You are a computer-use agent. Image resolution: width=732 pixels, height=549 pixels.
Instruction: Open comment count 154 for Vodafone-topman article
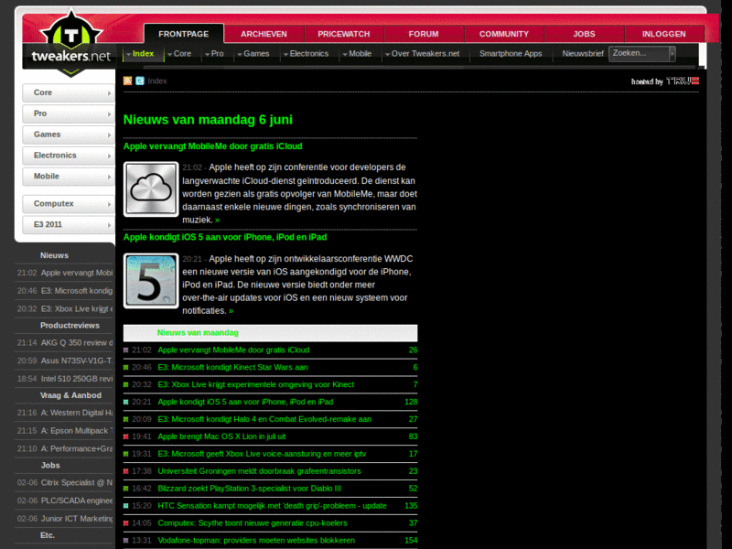pos(411,540)
